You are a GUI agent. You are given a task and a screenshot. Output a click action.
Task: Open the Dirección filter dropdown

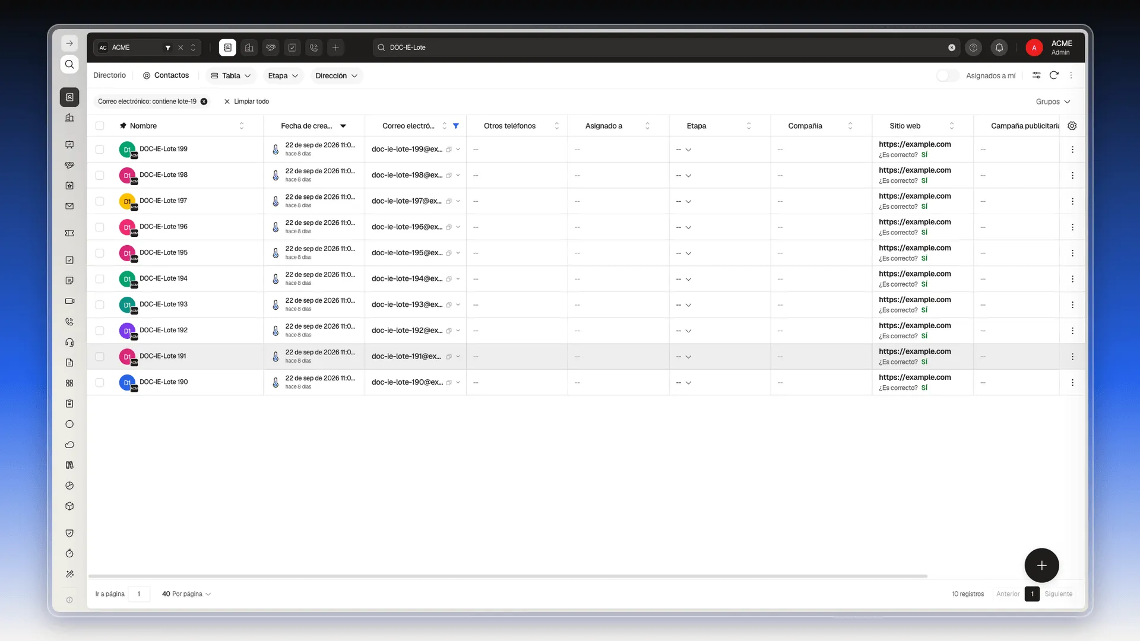[337, 75]
